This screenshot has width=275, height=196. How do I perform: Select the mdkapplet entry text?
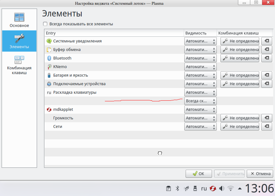tap(63, 110)
